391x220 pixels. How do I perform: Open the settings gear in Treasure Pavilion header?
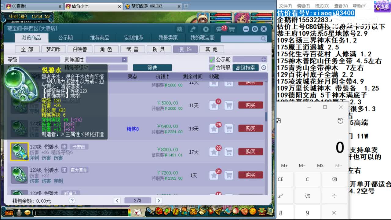255,29
